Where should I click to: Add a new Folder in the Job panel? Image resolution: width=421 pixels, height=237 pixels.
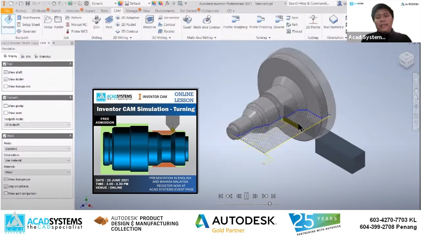(x=59, y=22)
